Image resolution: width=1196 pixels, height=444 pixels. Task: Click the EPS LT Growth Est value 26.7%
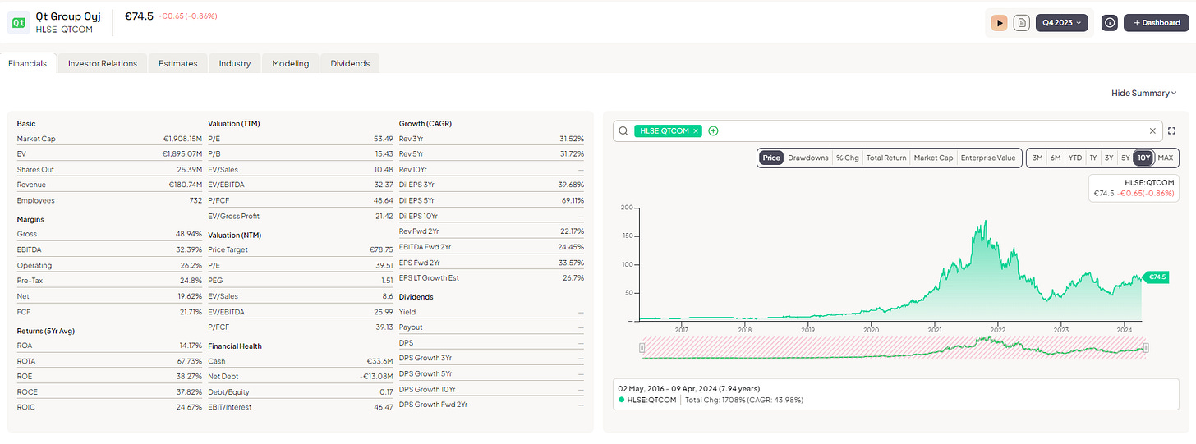573,277
